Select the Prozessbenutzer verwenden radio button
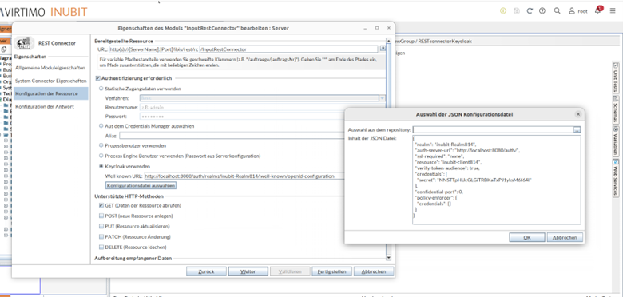Screen dimensions: 623x297 tap(101, 145)
